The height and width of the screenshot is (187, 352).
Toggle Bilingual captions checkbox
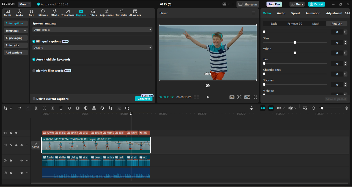pos(34,41)
